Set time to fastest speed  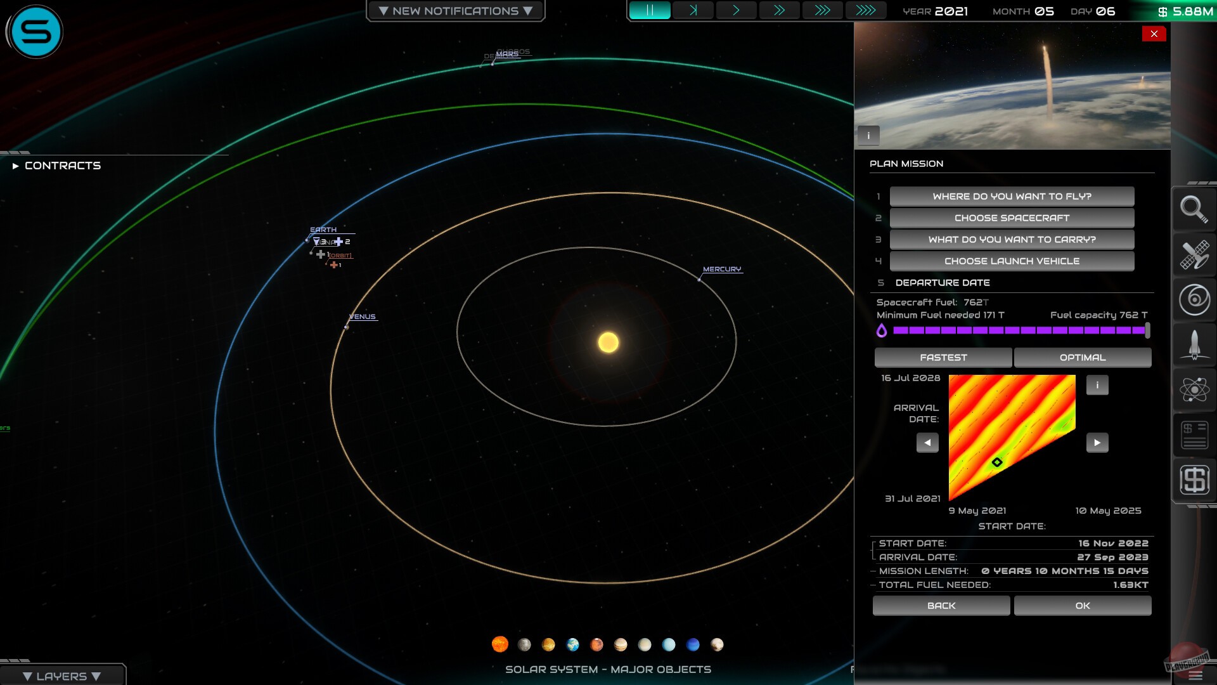[x=865, y=11]
